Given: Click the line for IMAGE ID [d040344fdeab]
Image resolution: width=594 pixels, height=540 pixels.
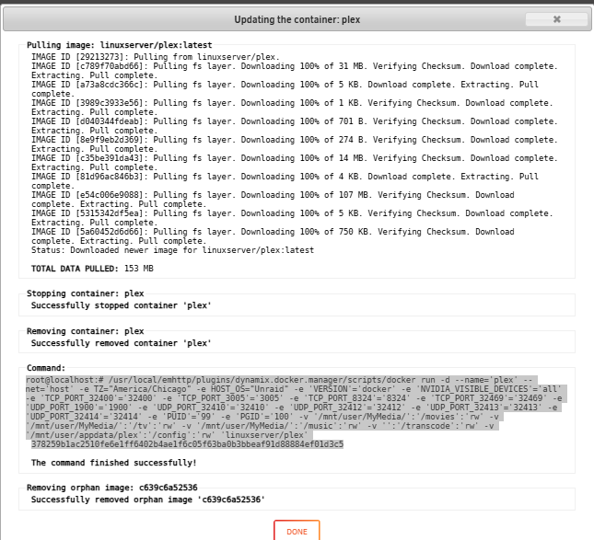Looking at the screenshot, I should coord(295,126).
